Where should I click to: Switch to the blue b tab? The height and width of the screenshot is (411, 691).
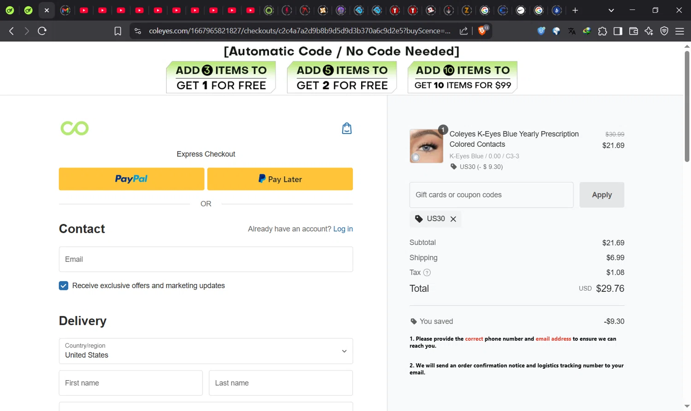coord(557,10)
